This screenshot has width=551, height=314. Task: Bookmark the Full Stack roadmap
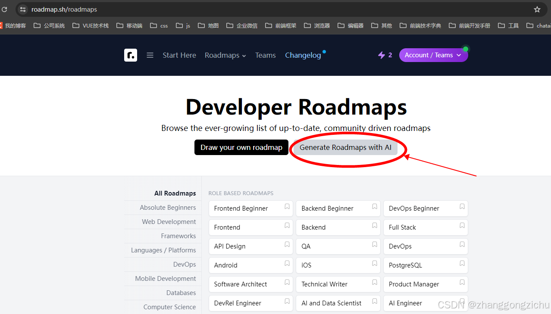462,226
